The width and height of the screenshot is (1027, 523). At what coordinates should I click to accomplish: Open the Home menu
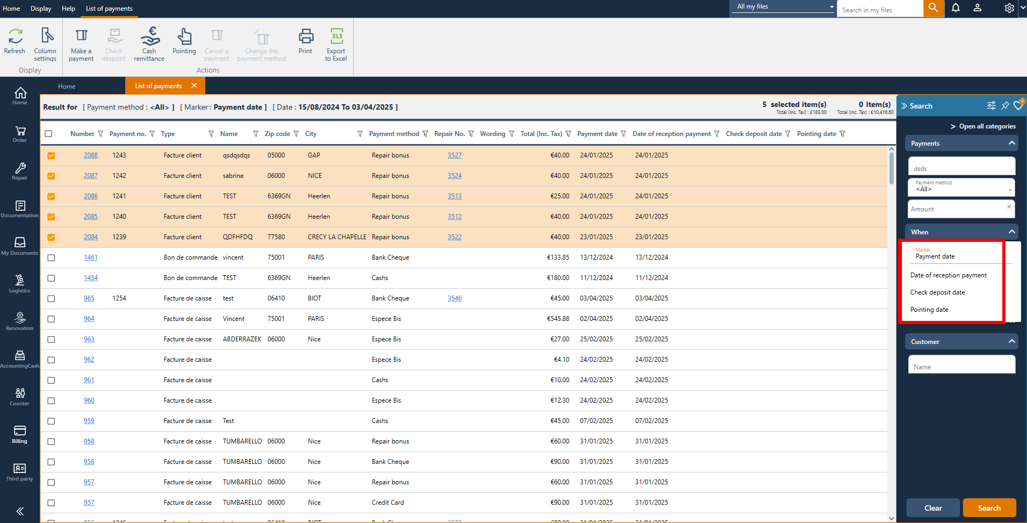[x=11, y=9]
